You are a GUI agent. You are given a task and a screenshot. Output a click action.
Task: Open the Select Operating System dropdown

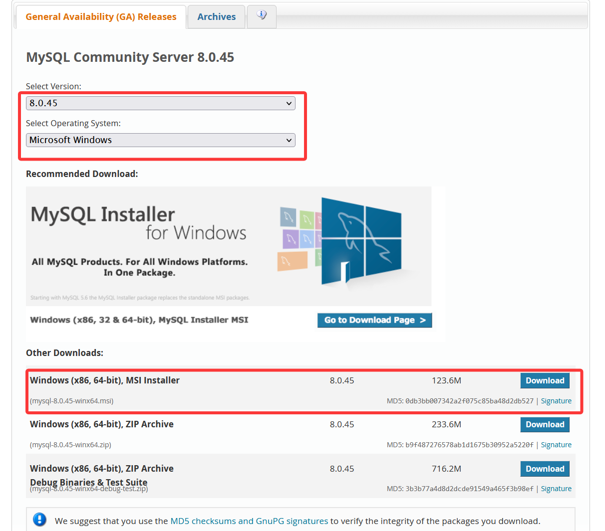(160, 140)
